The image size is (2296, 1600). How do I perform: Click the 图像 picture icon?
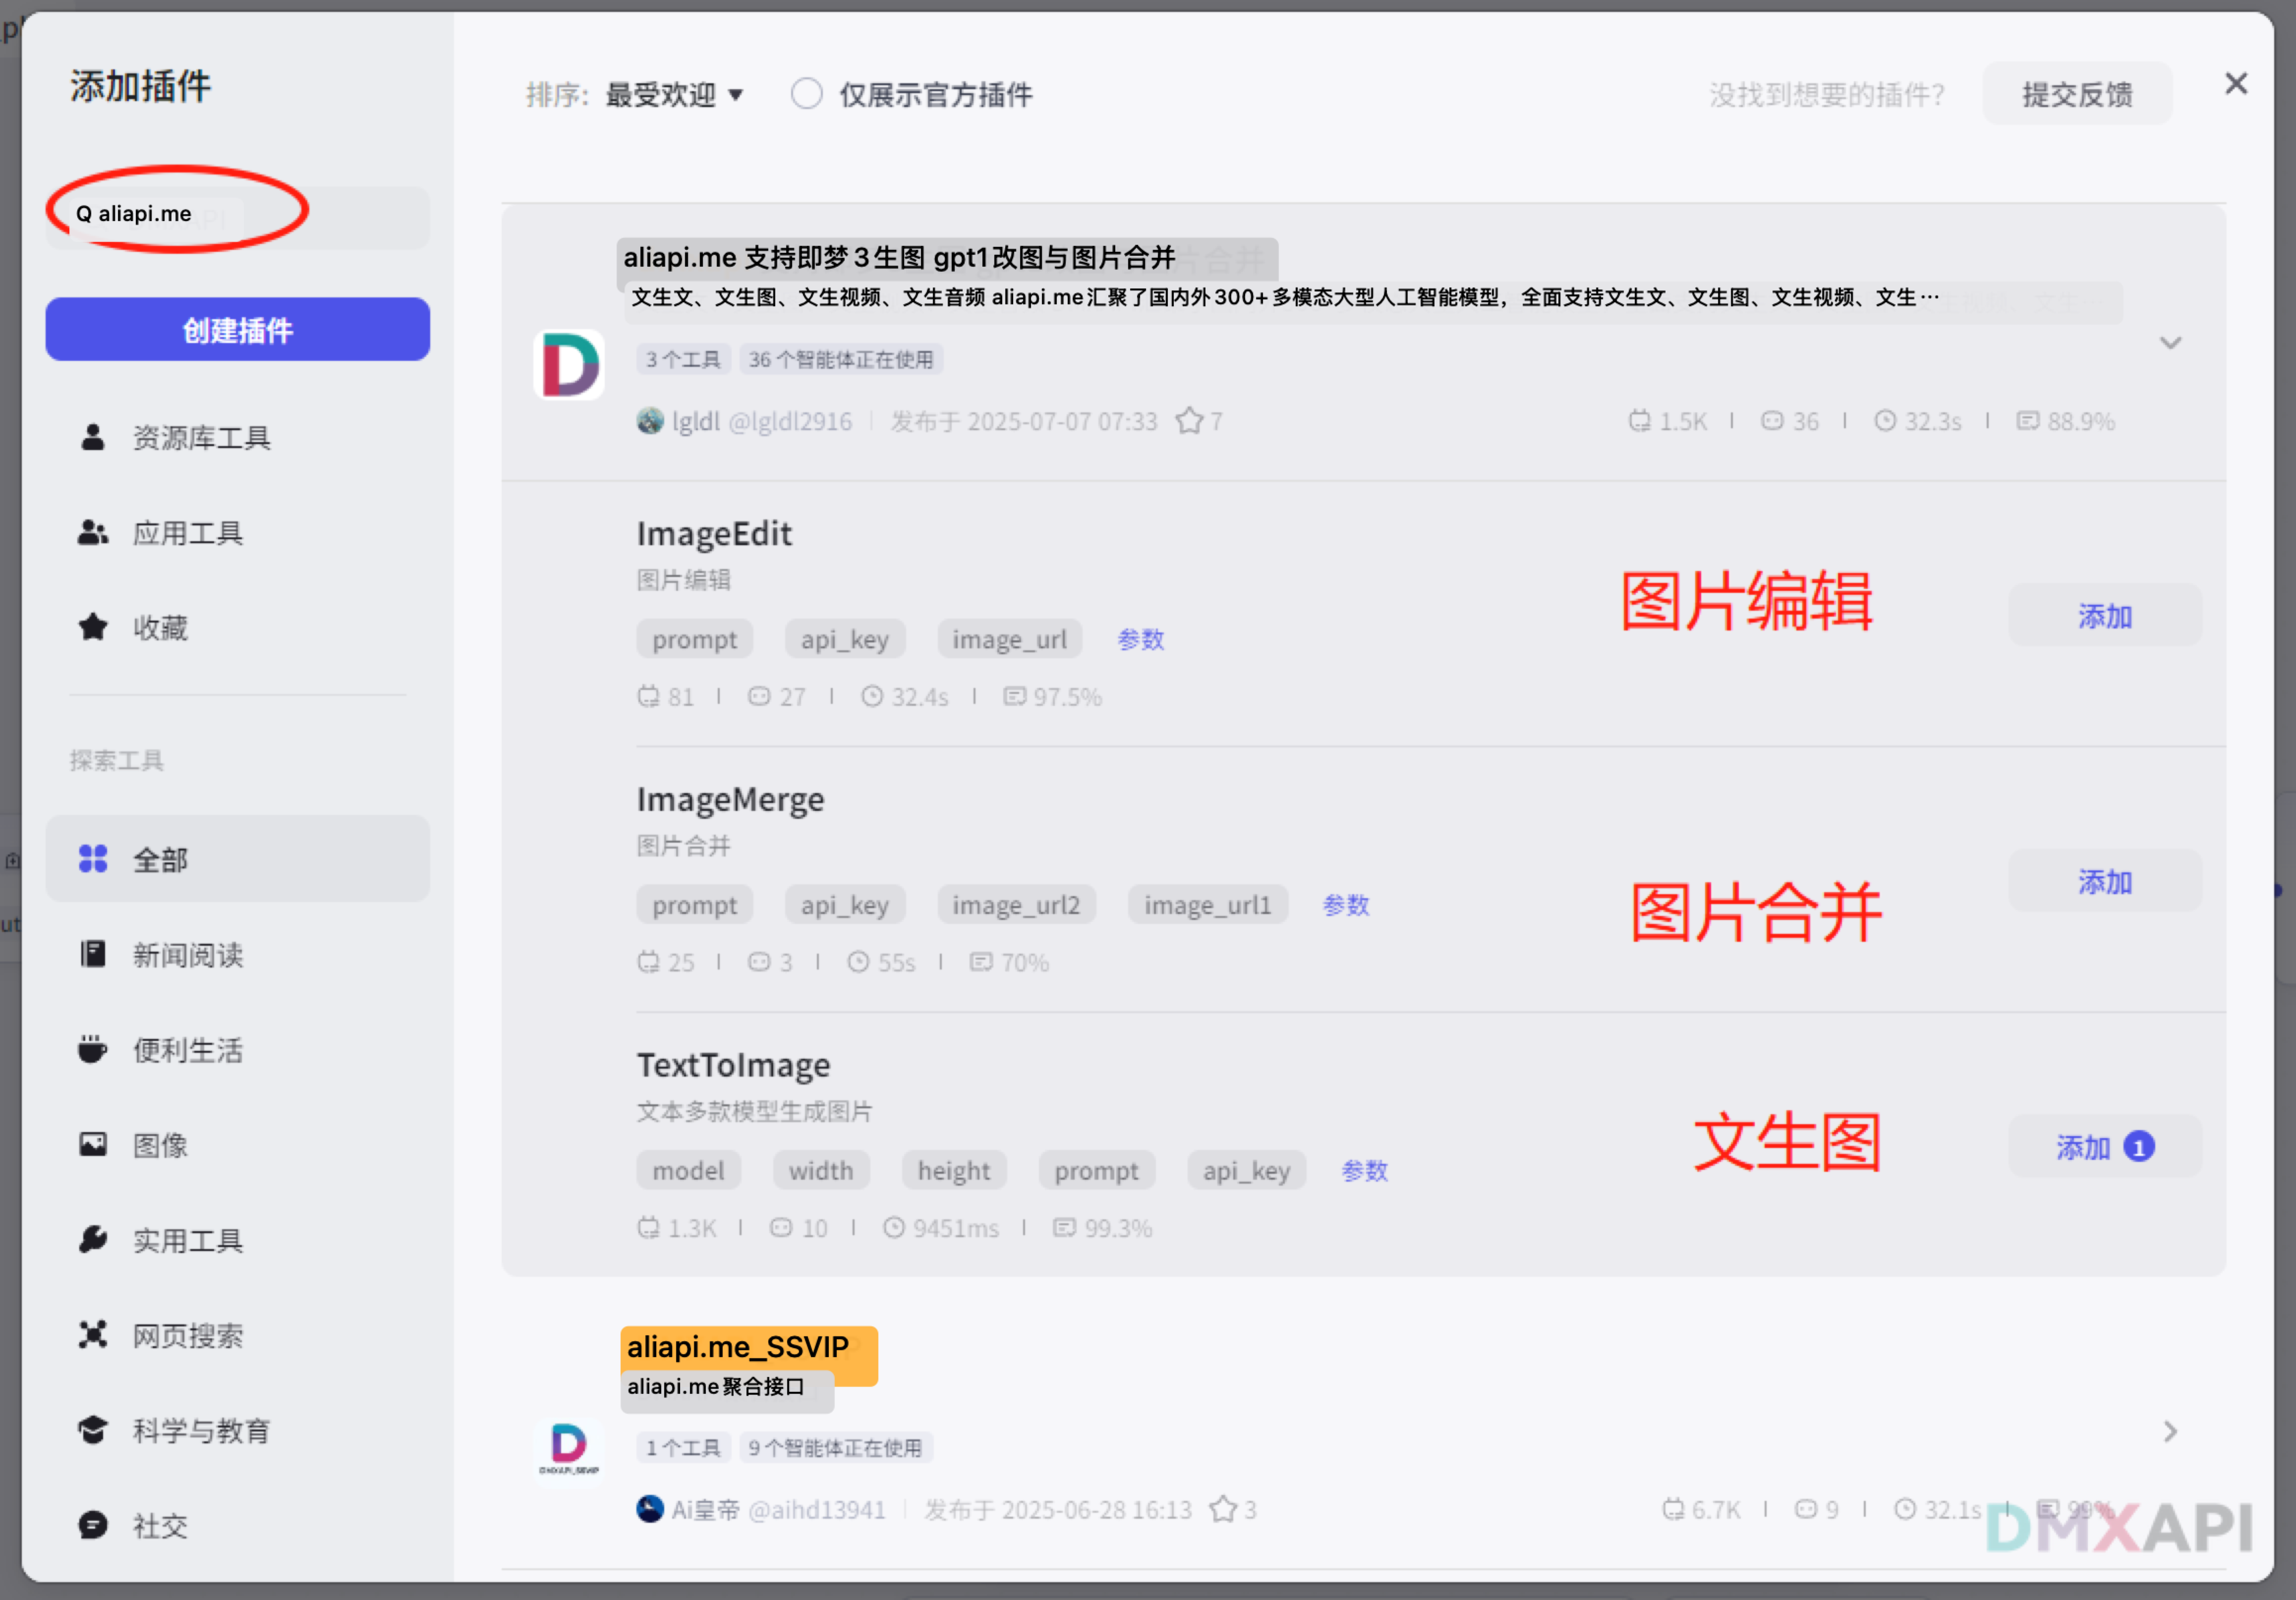[93, 1144]
